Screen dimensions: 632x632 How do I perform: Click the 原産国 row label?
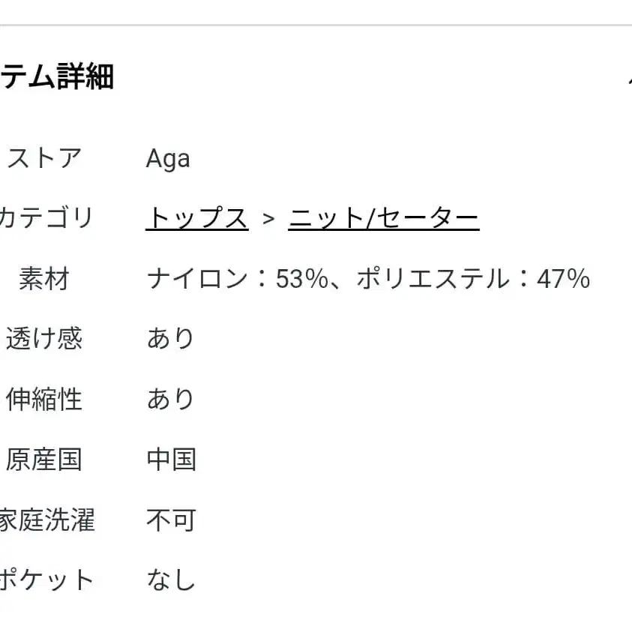coord(43,460)
